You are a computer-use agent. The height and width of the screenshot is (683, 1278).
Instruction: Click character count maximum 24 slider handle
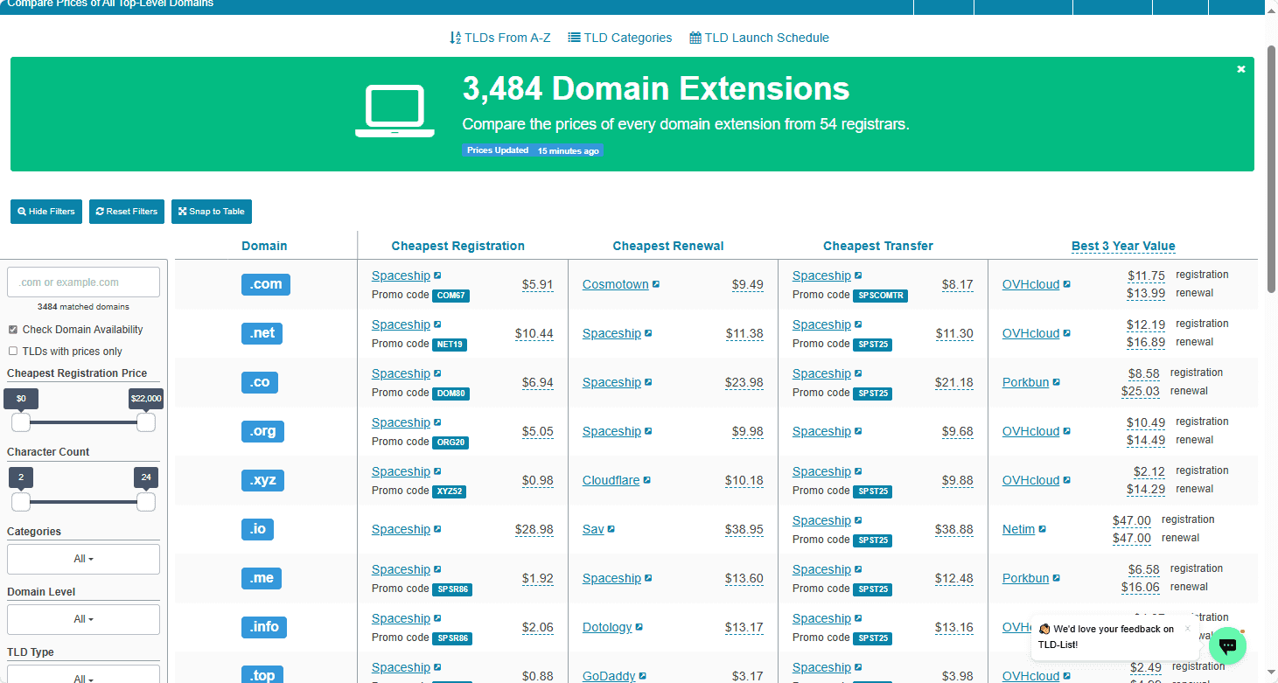tap(146, 502)
